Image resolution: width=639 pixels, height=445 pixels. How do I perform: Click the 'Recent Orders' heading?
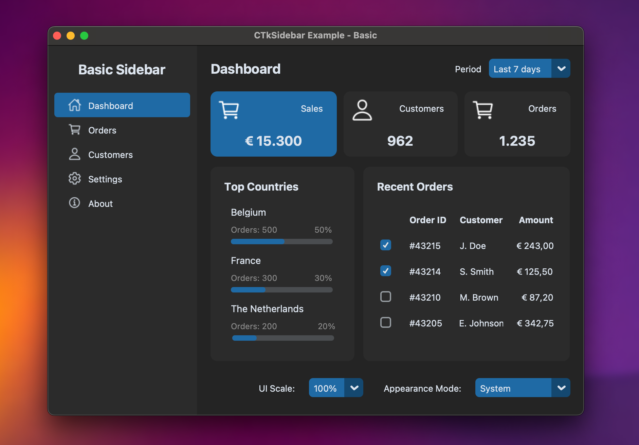click(x=415, y=187)
